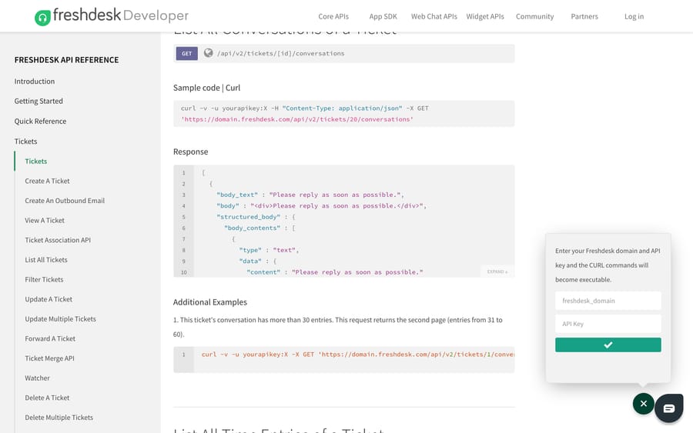693x433 pixels.
Task: Go to List All Tickets
Action: click(46, 259)
